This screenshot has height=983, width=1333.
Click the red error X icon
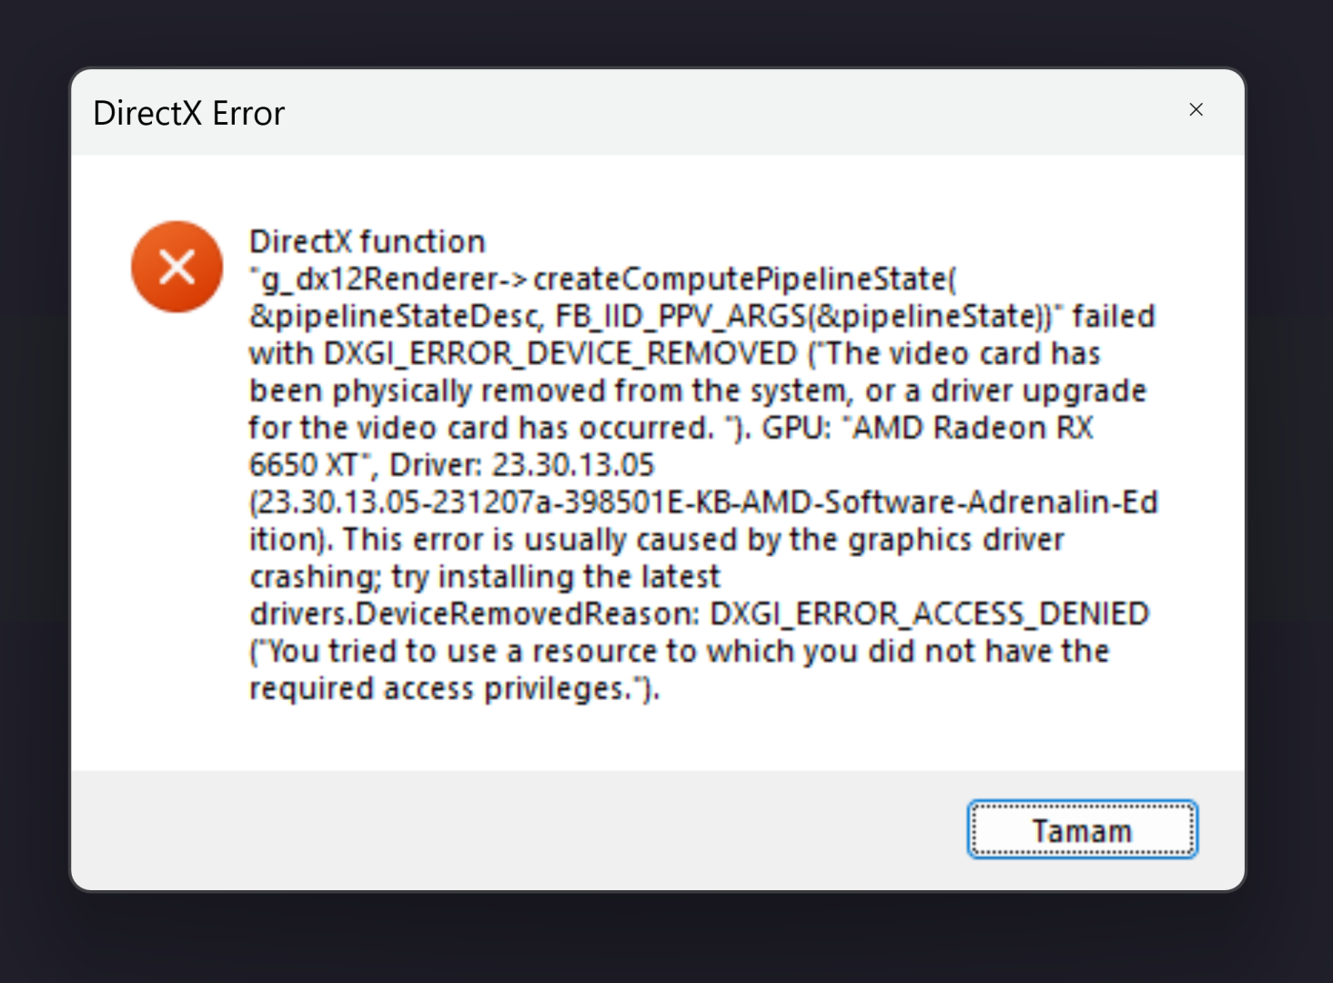coord(177,267)
